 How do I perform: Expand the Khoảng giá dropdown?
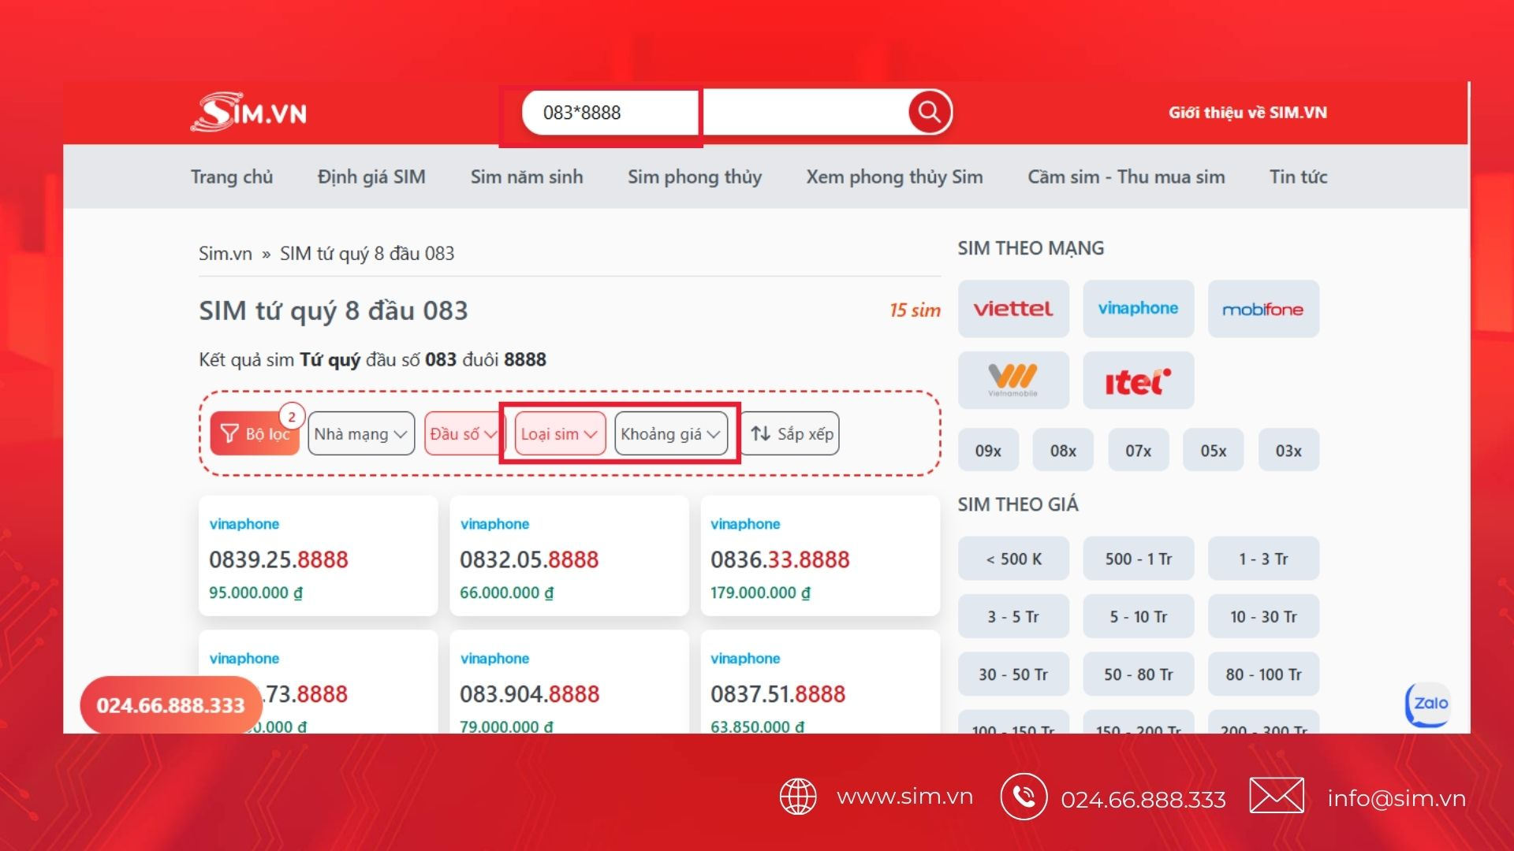pos(671,433)
